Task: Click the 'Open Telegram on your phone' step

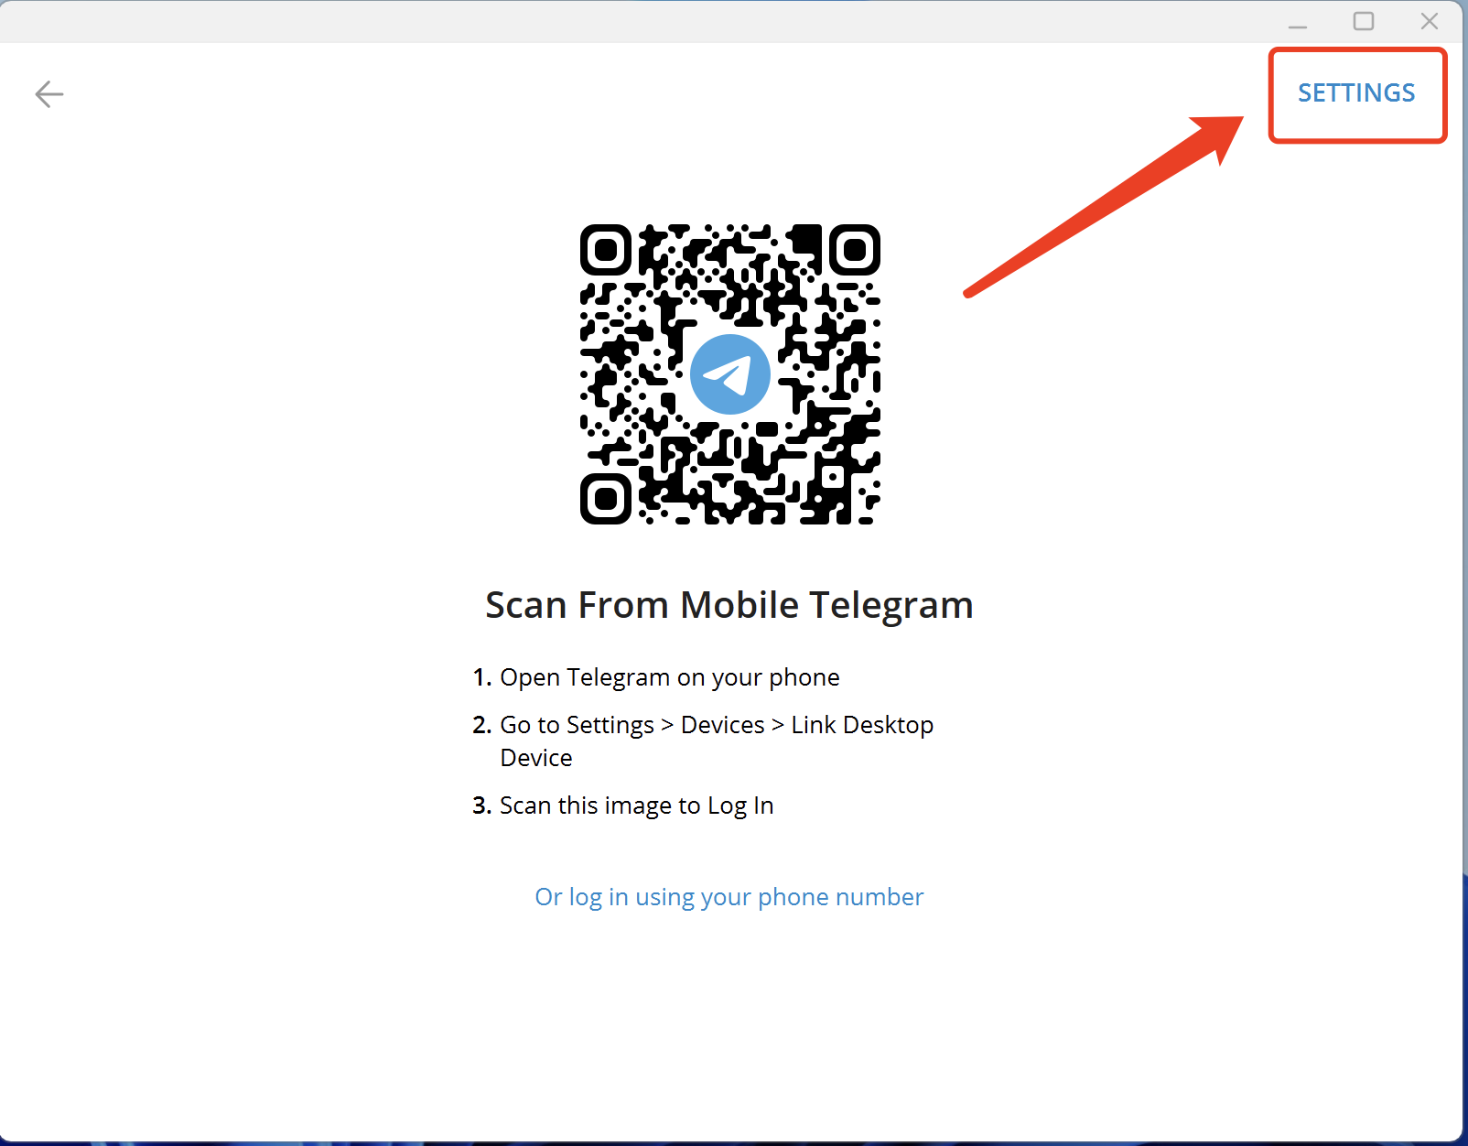Action: coord(669,677)
